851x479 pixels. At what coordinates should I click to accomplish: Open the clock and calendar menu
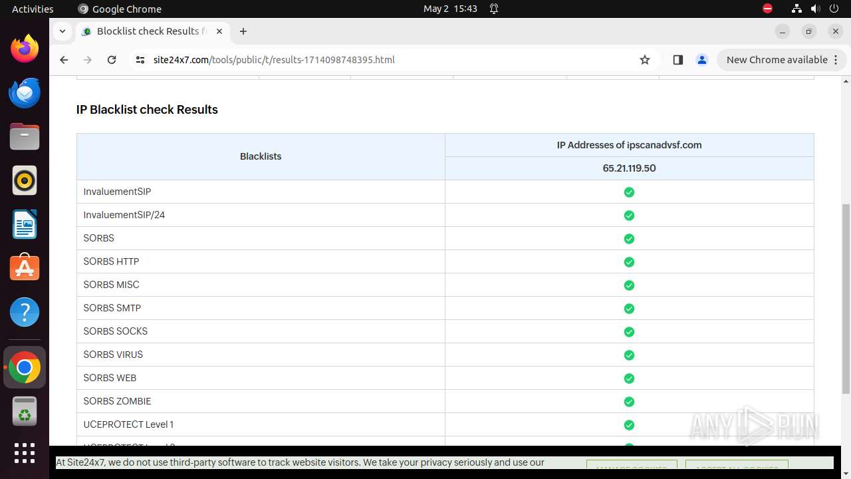pos(450,9)
